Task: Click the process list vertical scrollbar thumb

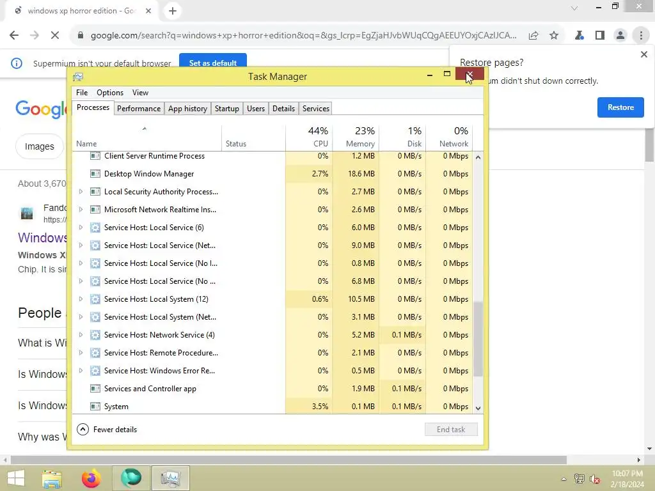Action: (x=478, y=339)
